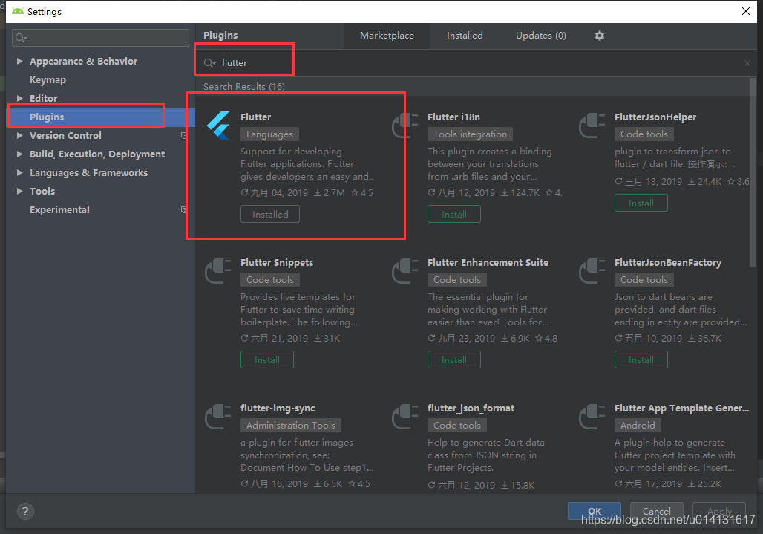Click the plugin search field containing flutter
763x534 pixels.
pyautogui.click(x=474, y=63)
